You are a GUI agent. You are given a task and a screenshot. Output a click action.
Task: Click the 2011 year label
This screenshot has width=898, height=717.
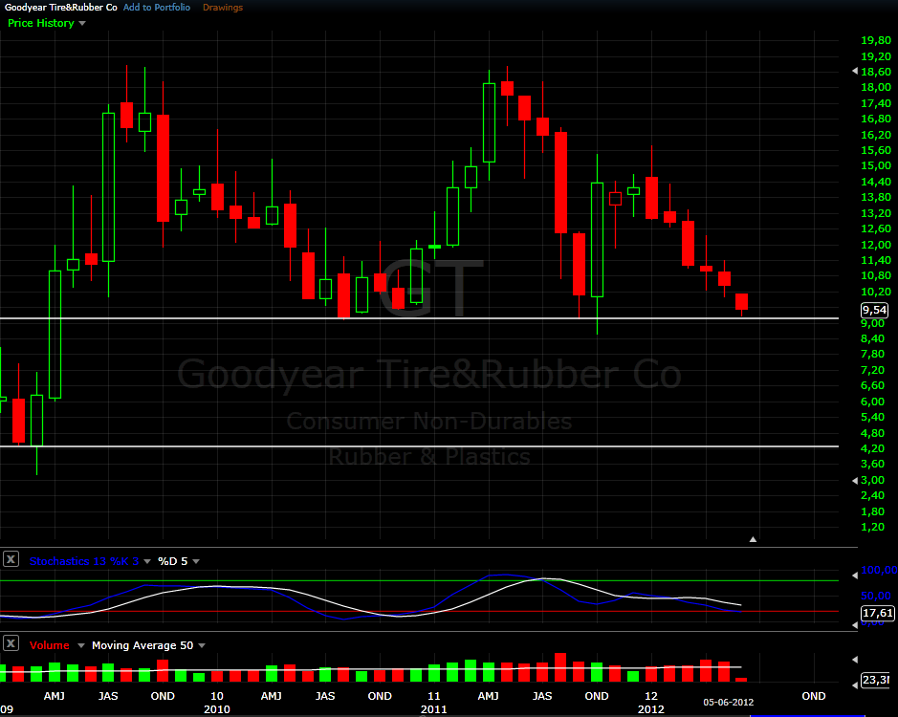tap(433, 709)
